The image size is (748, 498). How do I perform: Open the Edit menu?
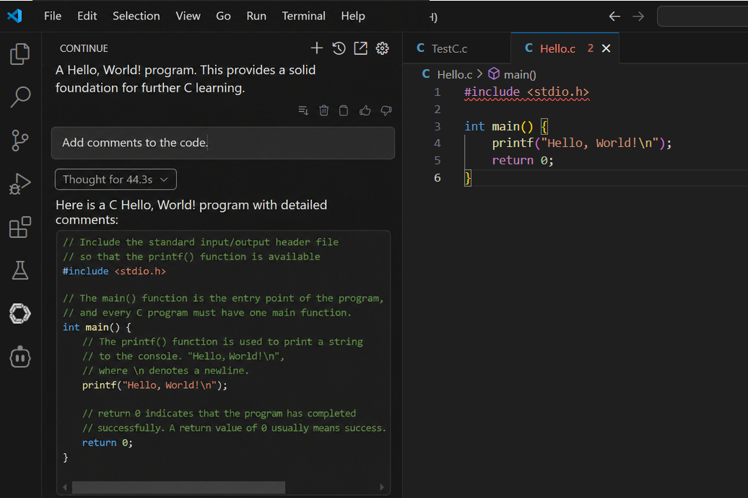coord(87,16)
